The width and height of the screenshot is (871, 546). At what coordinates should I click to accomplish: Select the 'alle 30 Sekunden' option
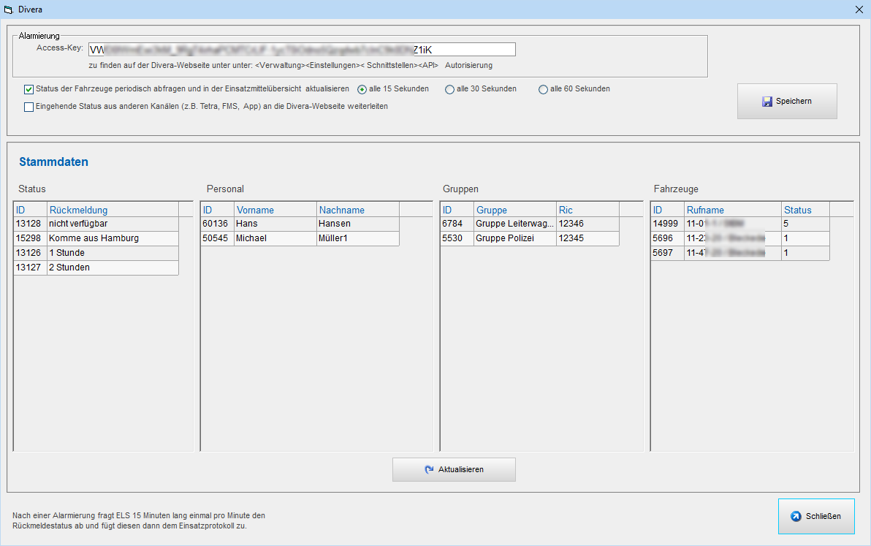(x=450, y=89)
